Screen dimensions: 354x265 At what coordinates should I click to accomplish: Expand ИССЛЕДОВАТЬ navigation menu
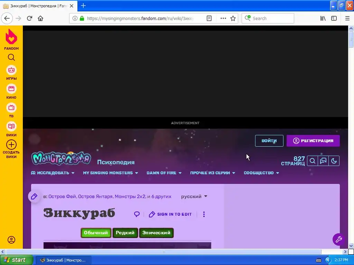(53, 173)
